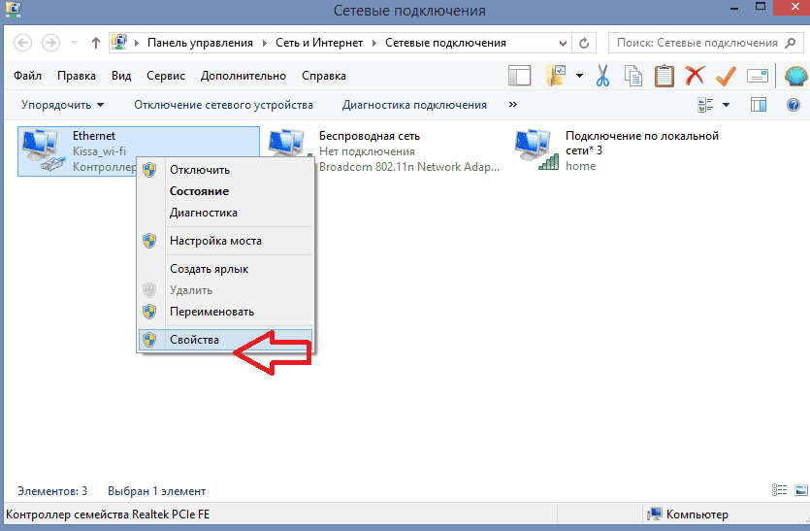Click the Copy toolbar icon
Screen dimensions: 810x531
632,76
